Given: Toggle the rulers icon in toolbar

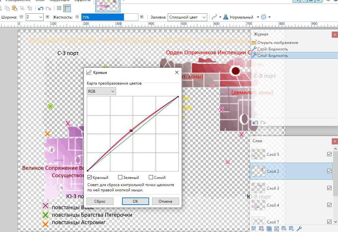Looking at the screenshot, I should click(x=67, y=8).
